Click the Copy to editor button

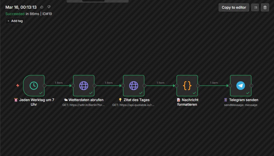coord(234,7)
